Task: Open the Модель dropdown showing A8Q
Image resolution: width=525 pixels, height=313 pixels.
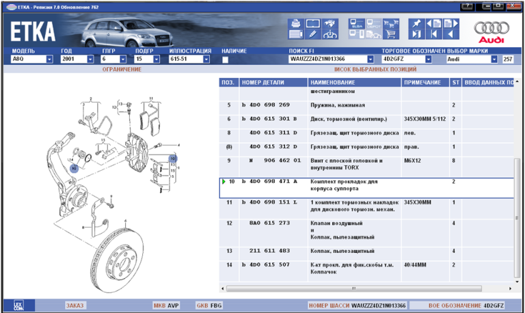Action: click(49, 59)
